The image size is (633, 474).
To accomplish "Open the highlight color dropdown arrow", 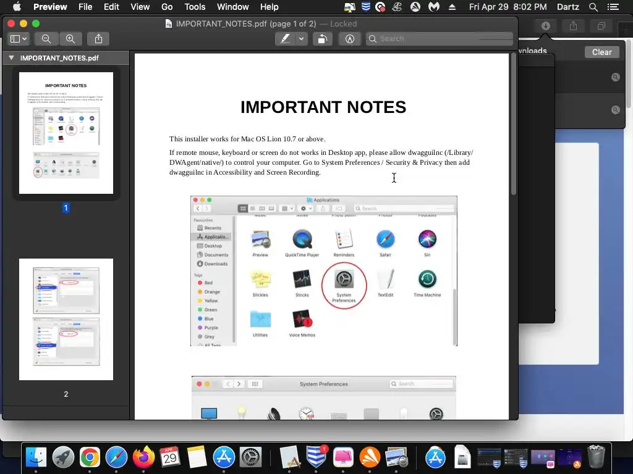I will pos(301,39).
